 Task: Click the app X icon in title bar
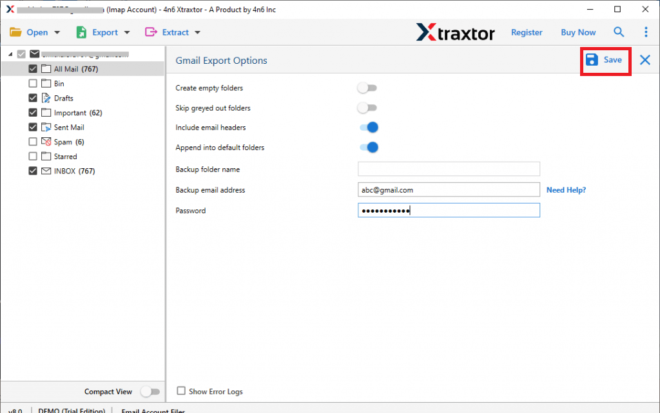10,9
